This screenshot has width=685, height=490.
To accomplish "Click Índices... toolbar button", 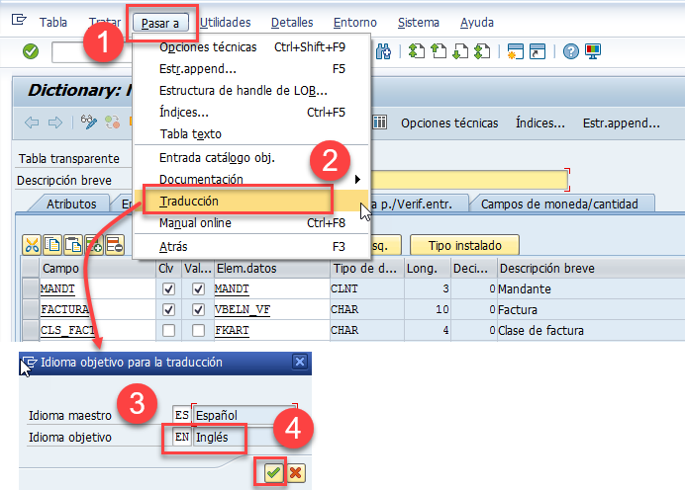I will tap(539, 122).
